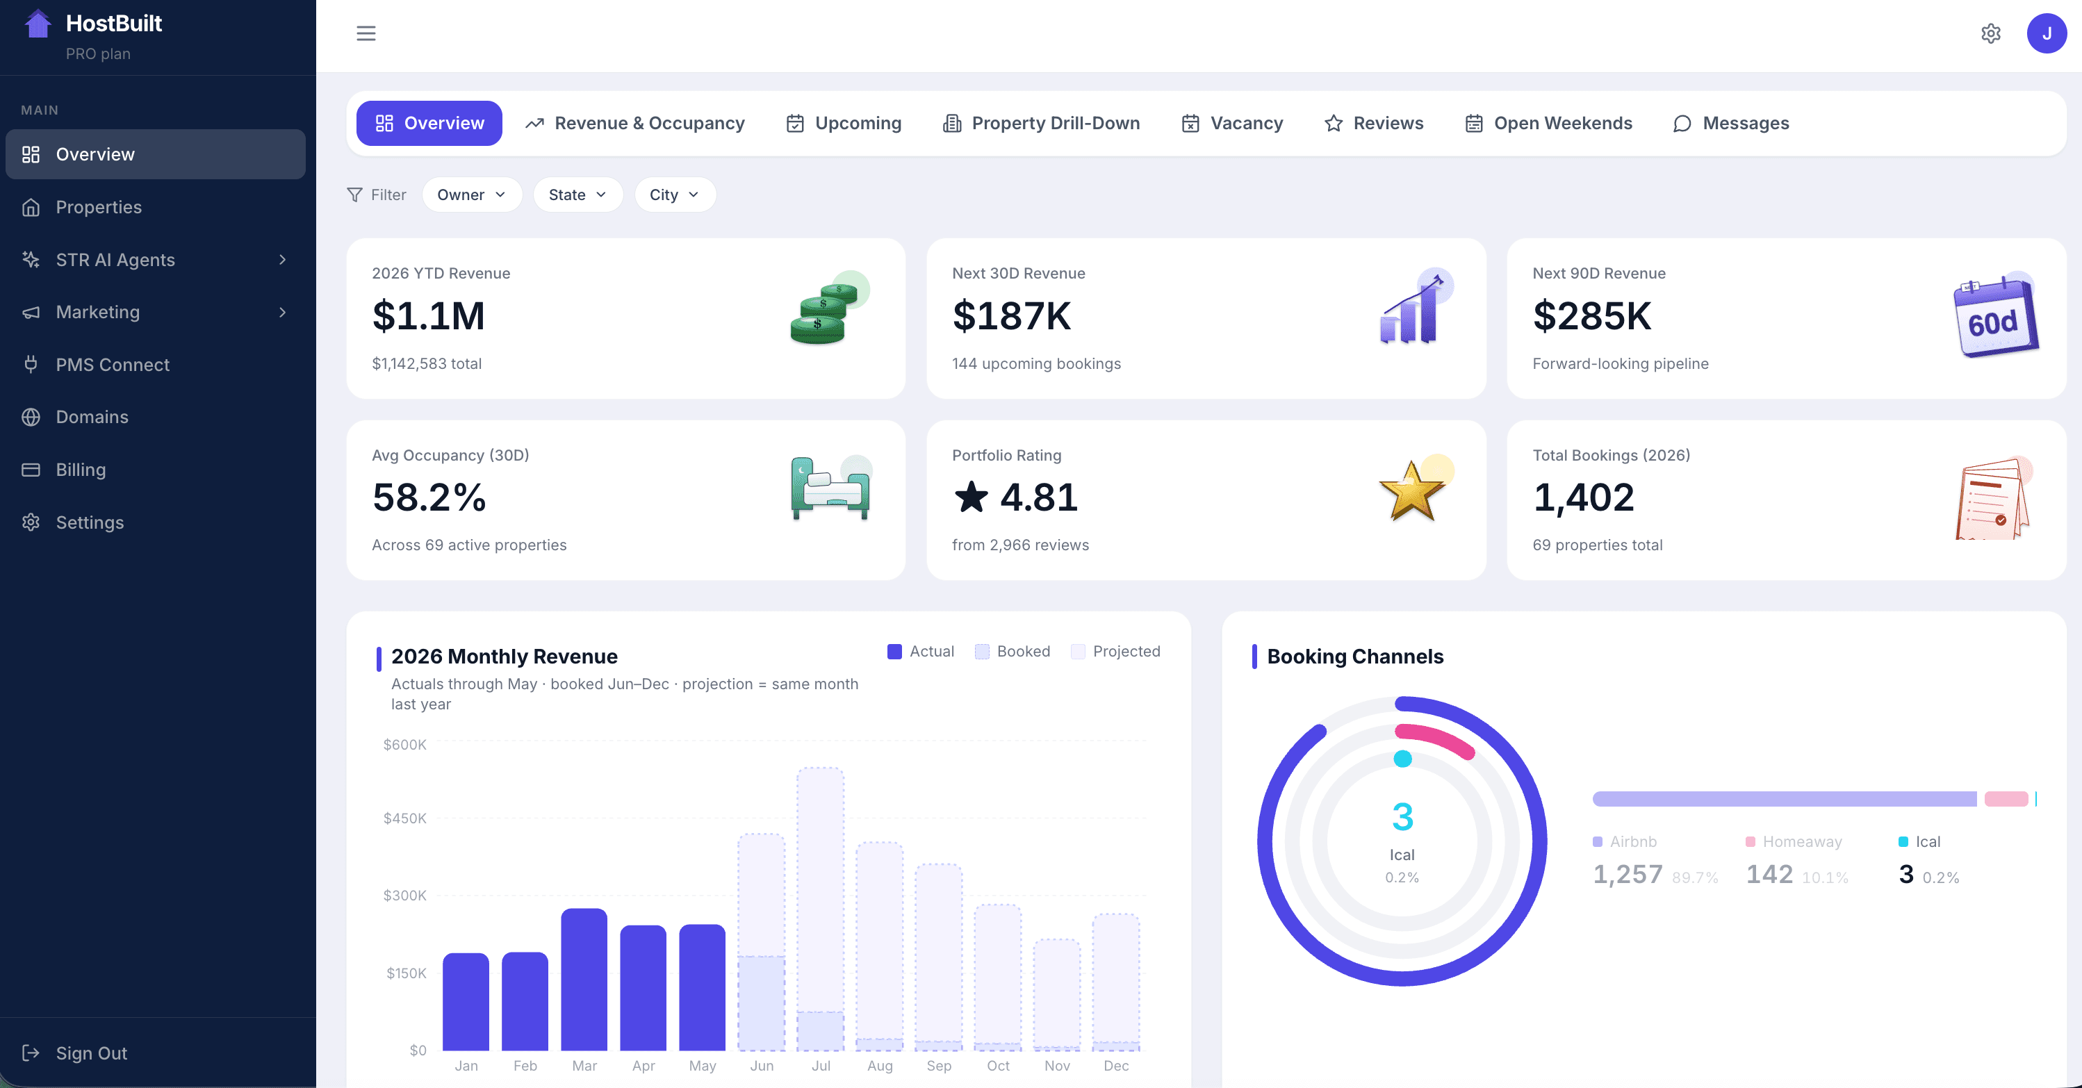
Task: Click the "PRO plan" label
Action: point(98,53)
